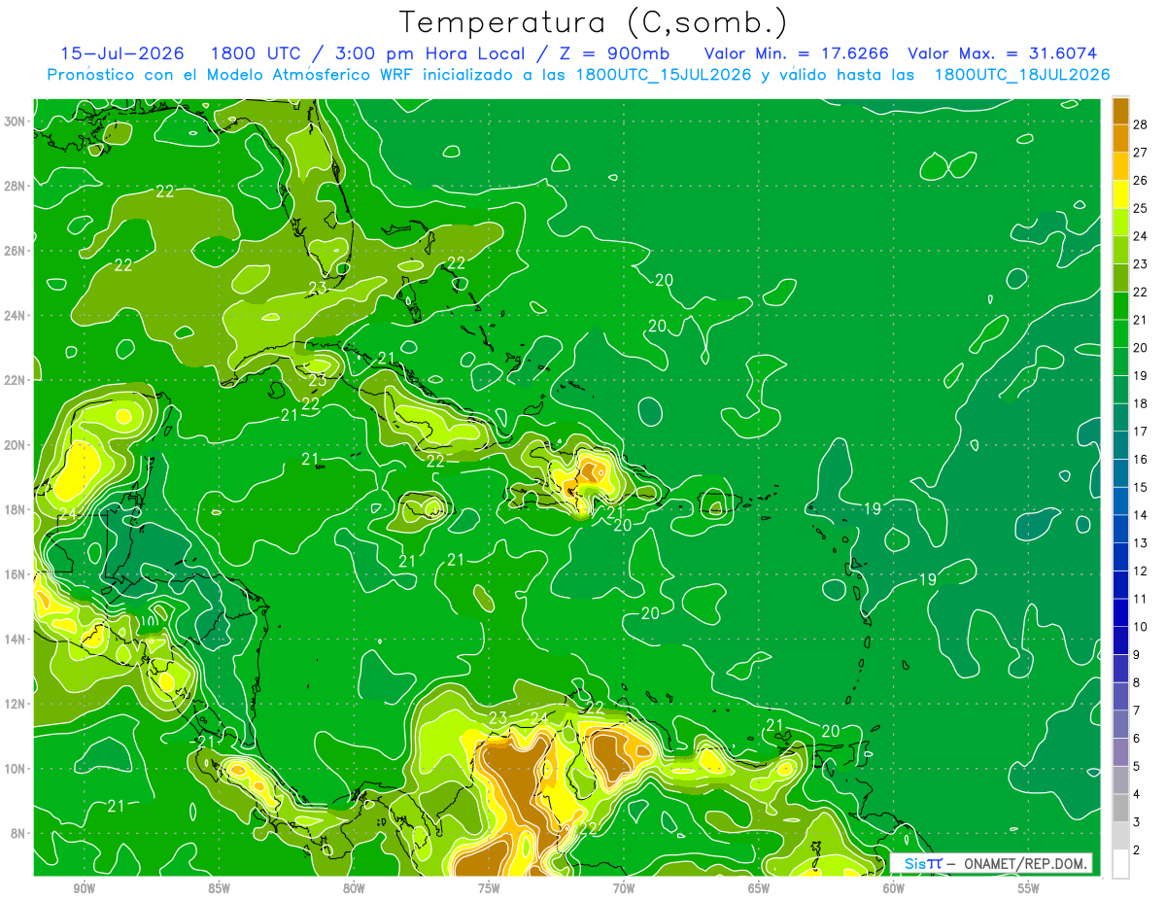This screenshot has width=1166, height=901.
Task: Click the '28' label on the color legend
Action: 1140,123
